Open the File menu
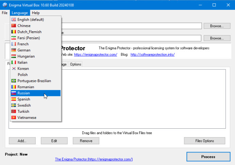The image size is (235, 165). point(5,13)
